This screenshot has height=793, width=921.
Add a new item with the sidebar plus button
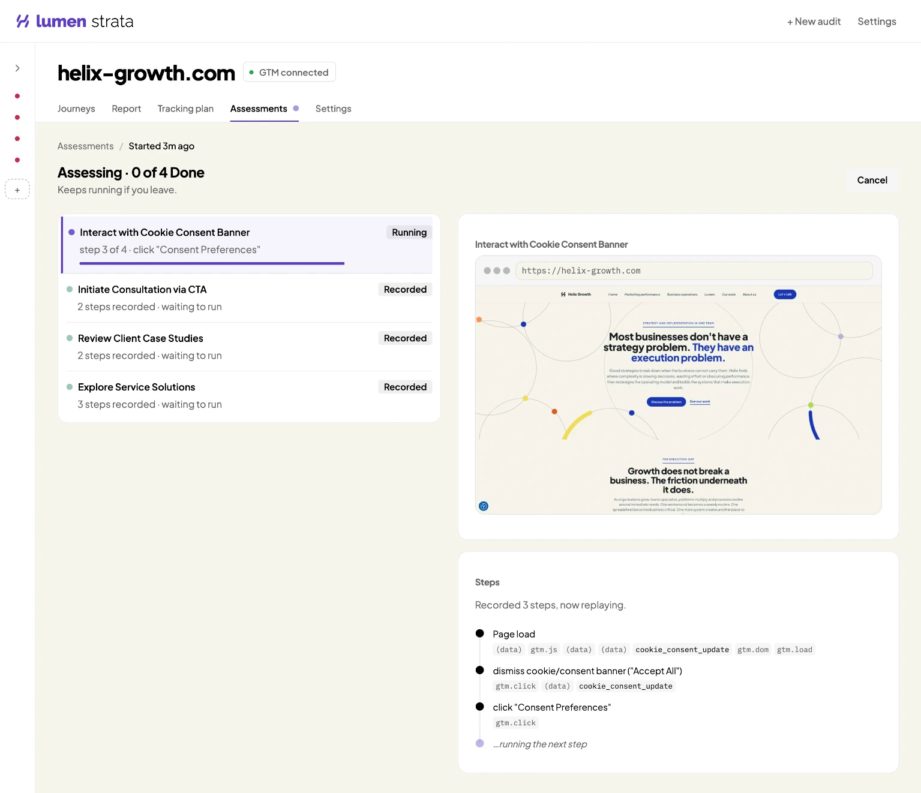point(17,190)
